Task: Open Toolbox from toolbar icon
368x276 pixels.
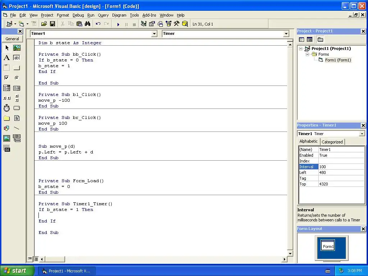Action: [x=177, y=24]
